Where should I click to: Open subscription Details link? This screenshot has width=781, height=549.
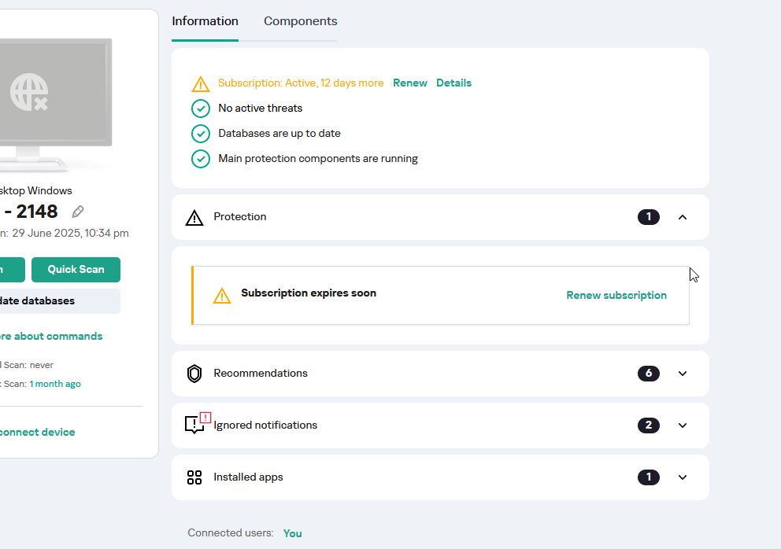[x=453, y=83]
